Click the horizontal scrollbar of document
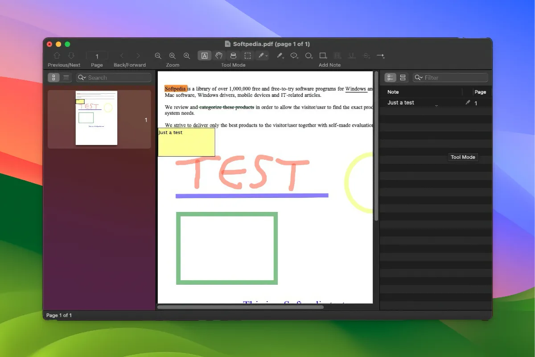The height and width of the screenshot is (357, 535). [x=240, y=307]
